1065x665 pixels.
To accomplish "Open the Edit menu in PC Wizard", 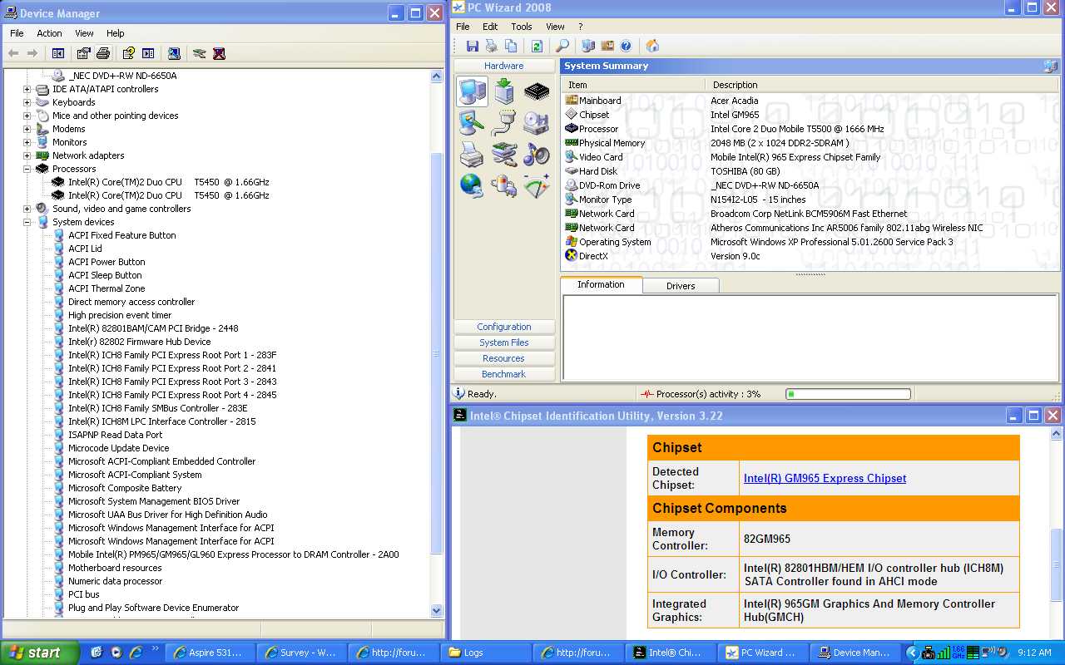I will tap(490, 27).
